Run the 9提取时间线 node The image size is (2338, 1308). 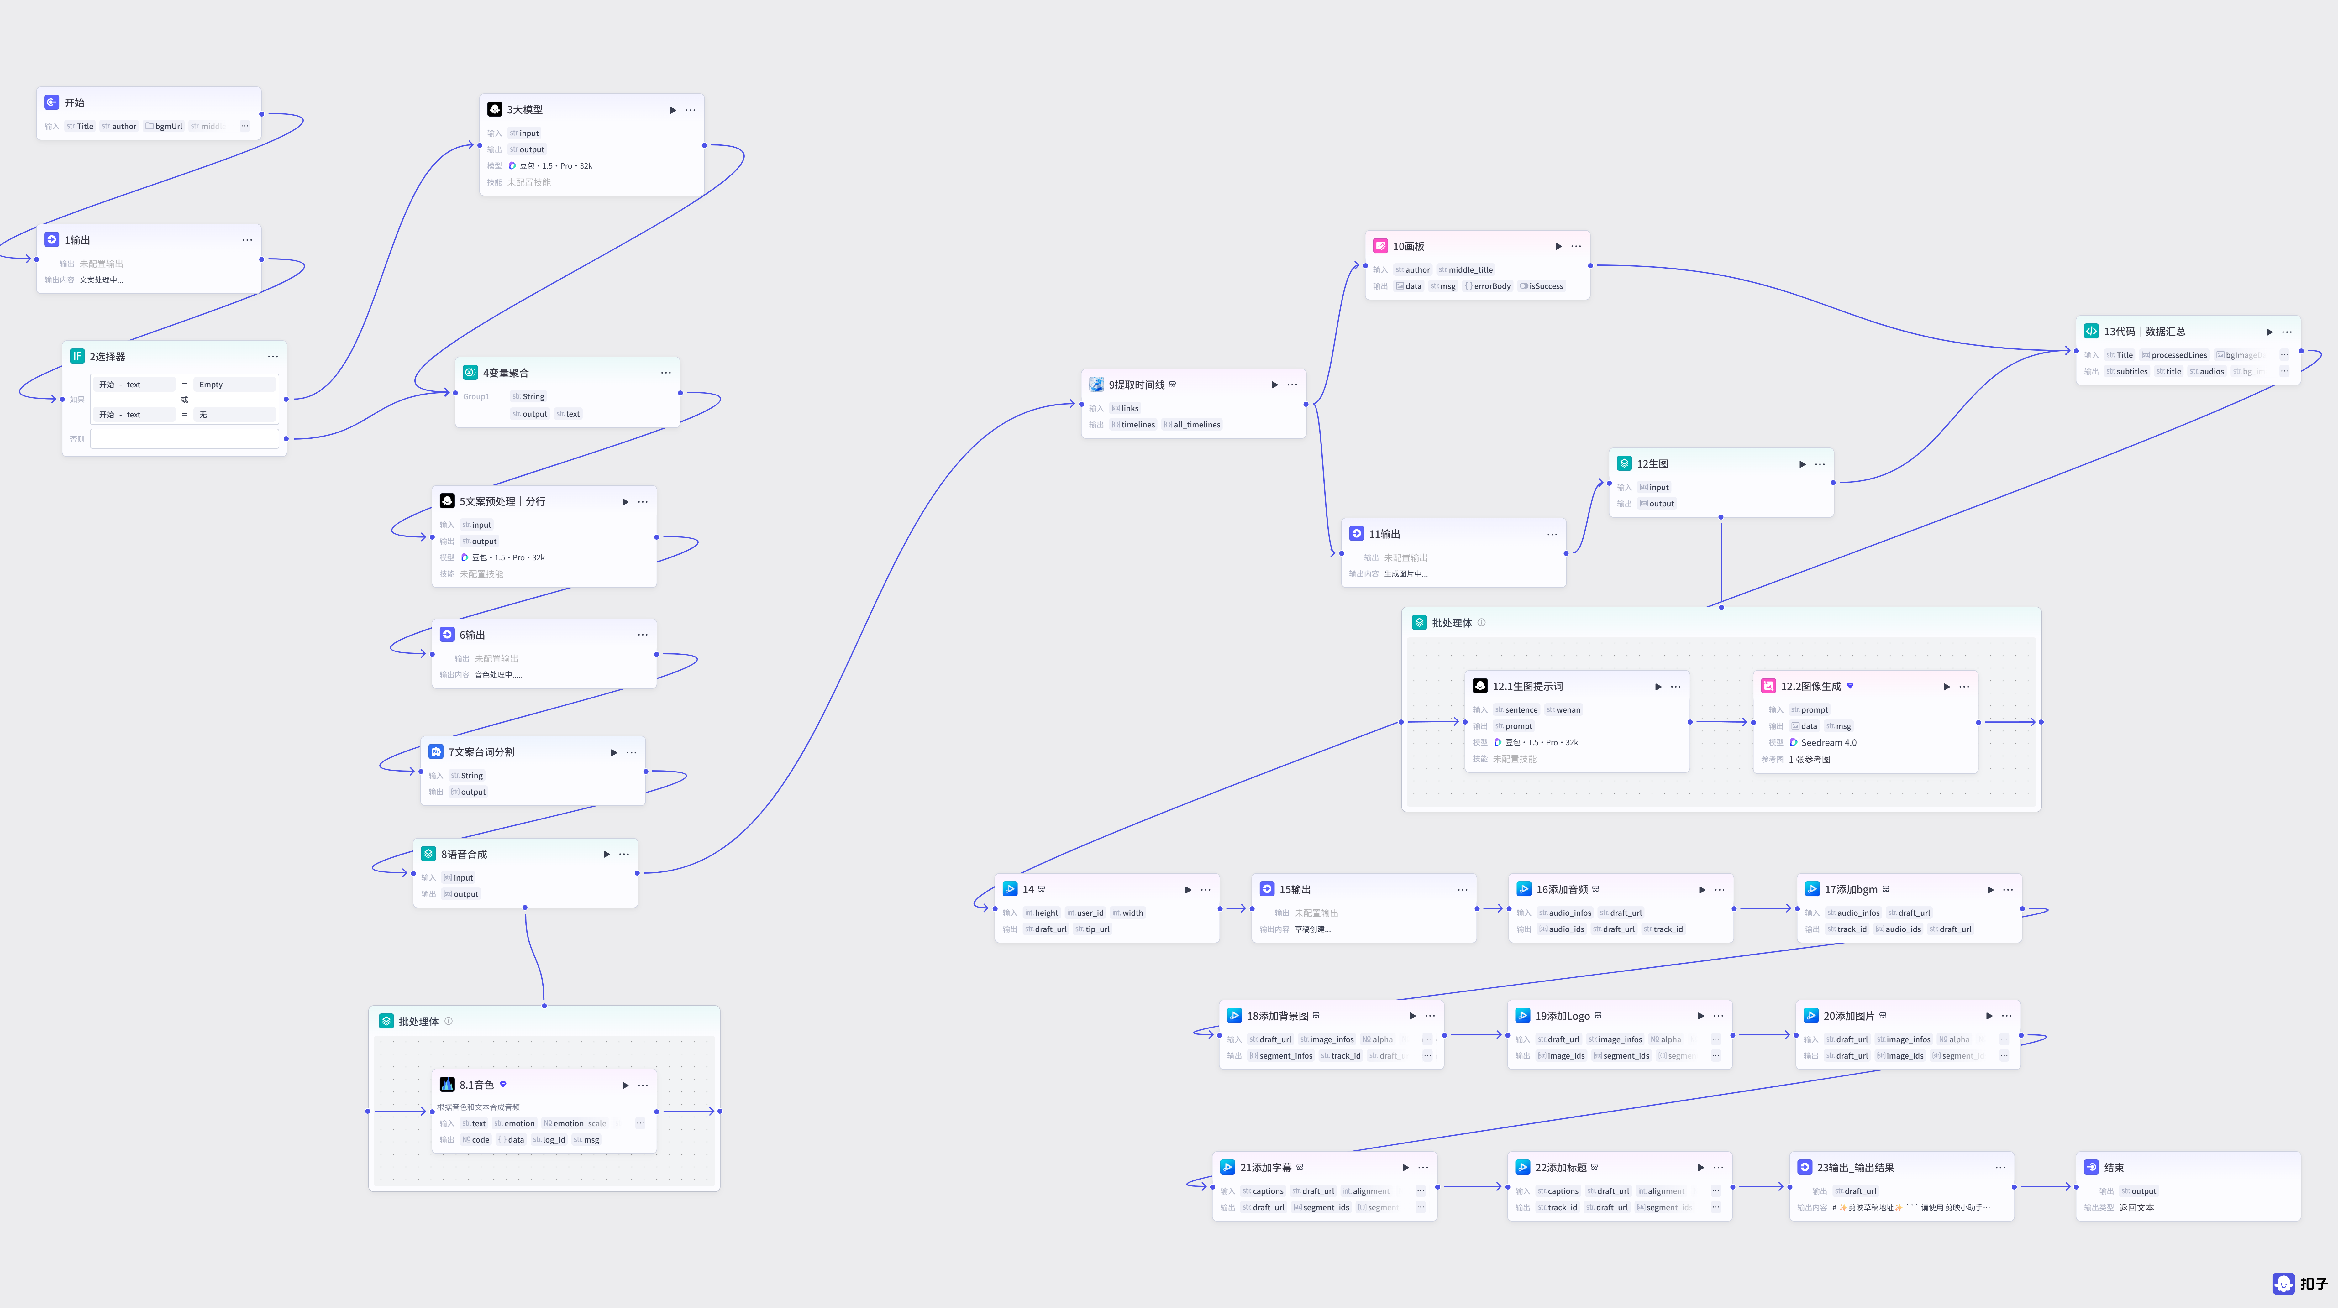click(x=1274, y=385)
